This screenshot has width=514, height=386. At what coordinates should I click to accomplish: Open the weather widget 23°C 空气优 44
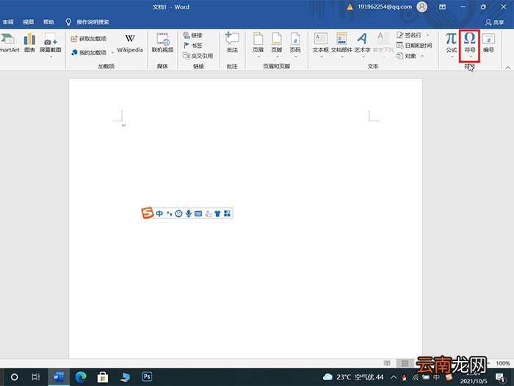pos(353,377)
